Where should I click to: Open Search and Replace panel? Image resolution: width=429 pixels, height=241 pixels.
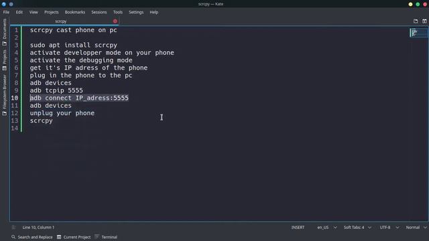pyautogui.click(x=32, y=237)
